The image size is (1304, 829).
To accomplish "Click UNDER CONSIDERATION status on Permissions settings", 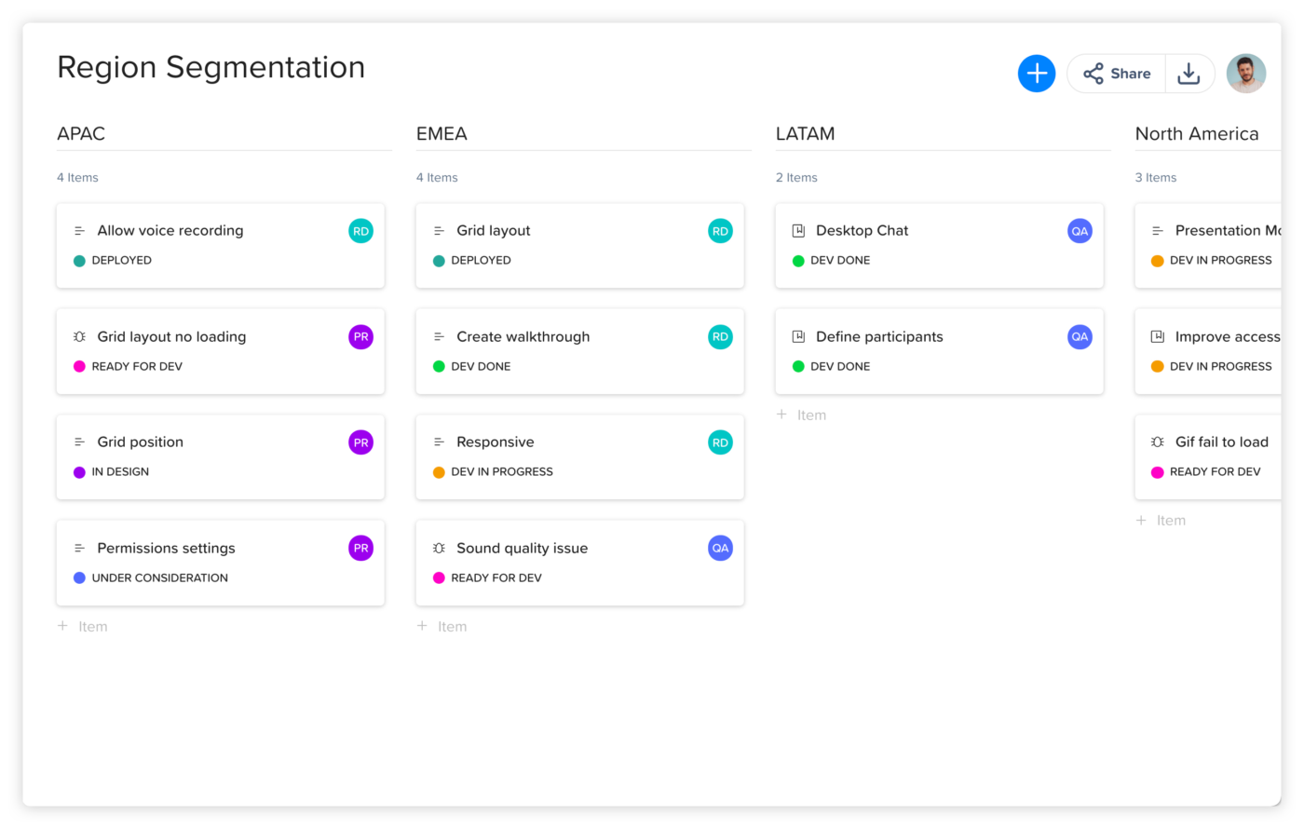I will click(159, 578).
